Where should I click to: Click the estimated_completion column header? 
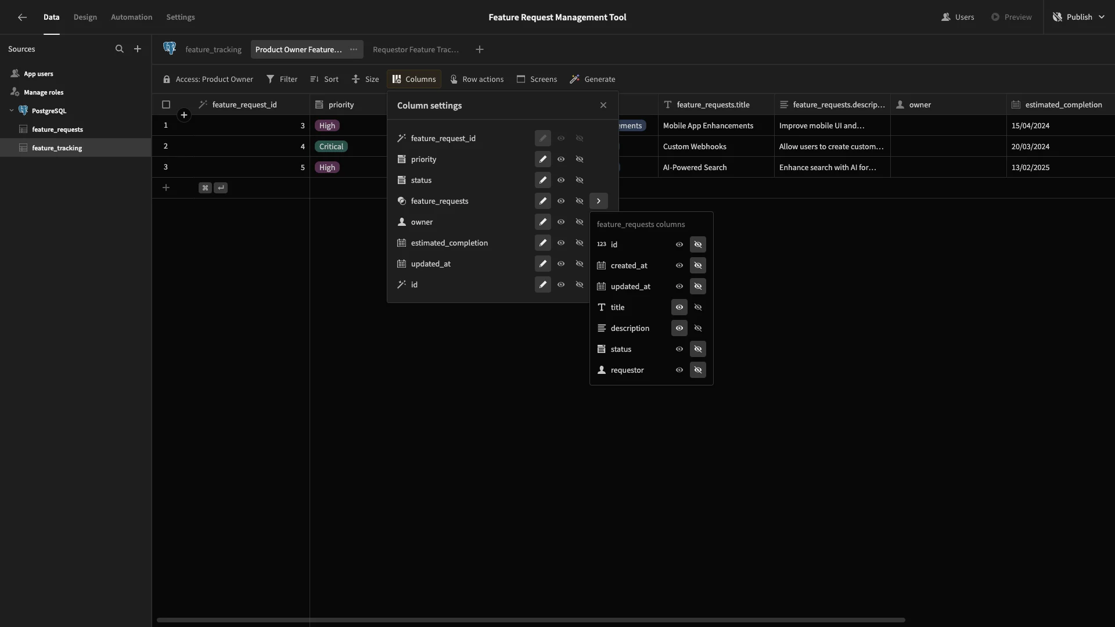pyautogui.click(x=1060, y=105)
